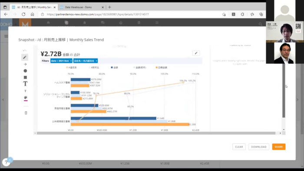Click the undo arrow in annotation toolbar
This screenshot has height=171, width=304.
click(25, 50)
